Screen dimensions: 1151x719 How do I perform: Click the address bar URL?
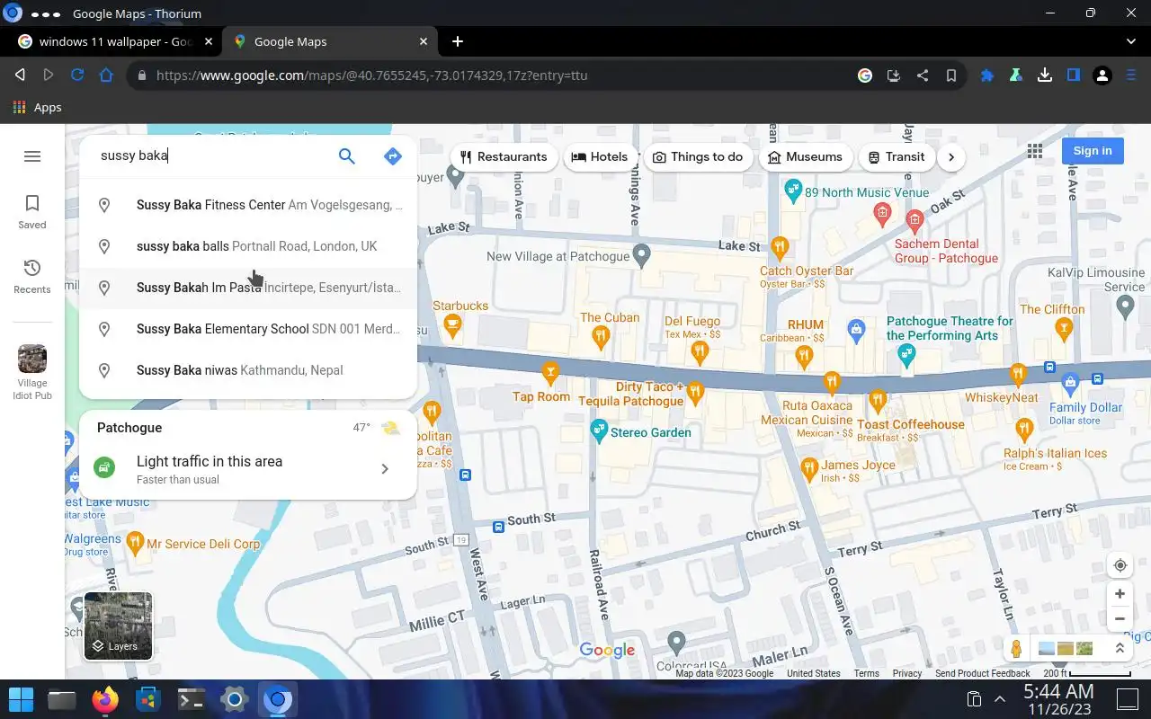point(371,75)
